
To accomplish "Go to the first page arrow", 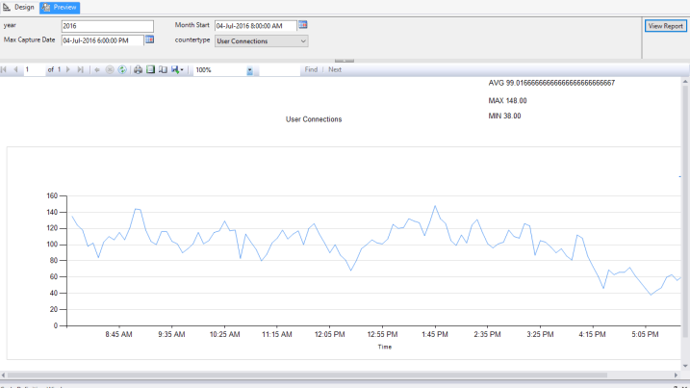I will coord(5,70).
